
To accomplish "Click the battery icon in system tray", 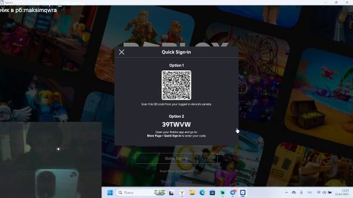I will click(330, 193).
